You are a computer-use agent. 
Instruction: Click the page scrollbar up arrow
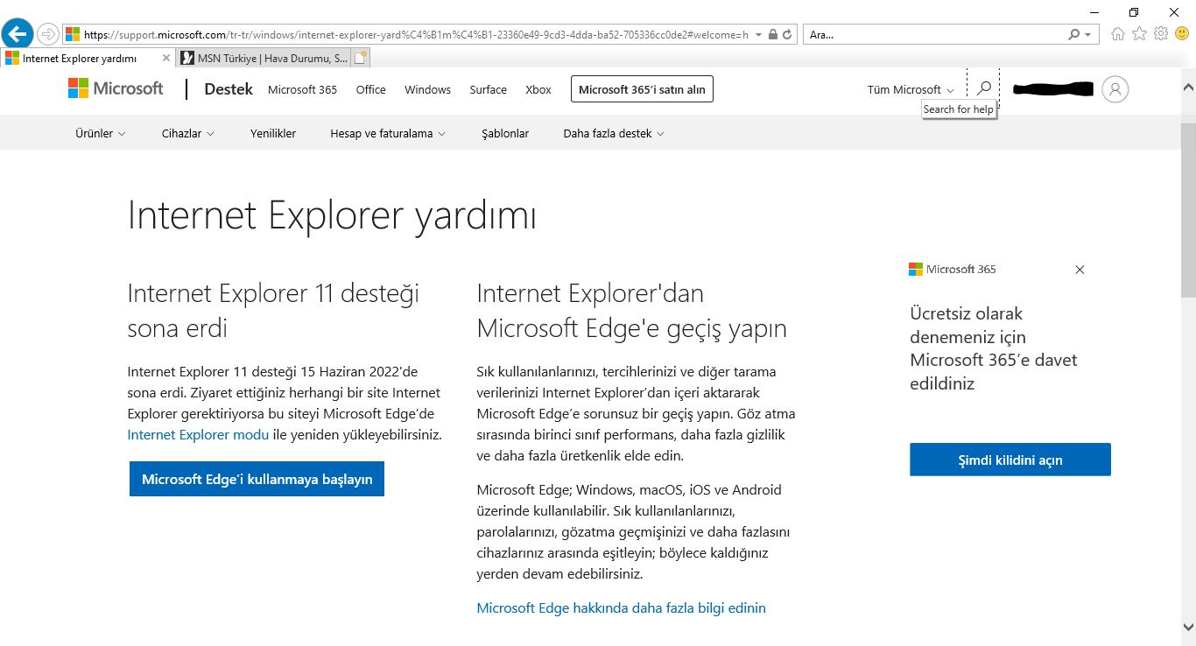pyautogui.click(x=1188, y=88)
